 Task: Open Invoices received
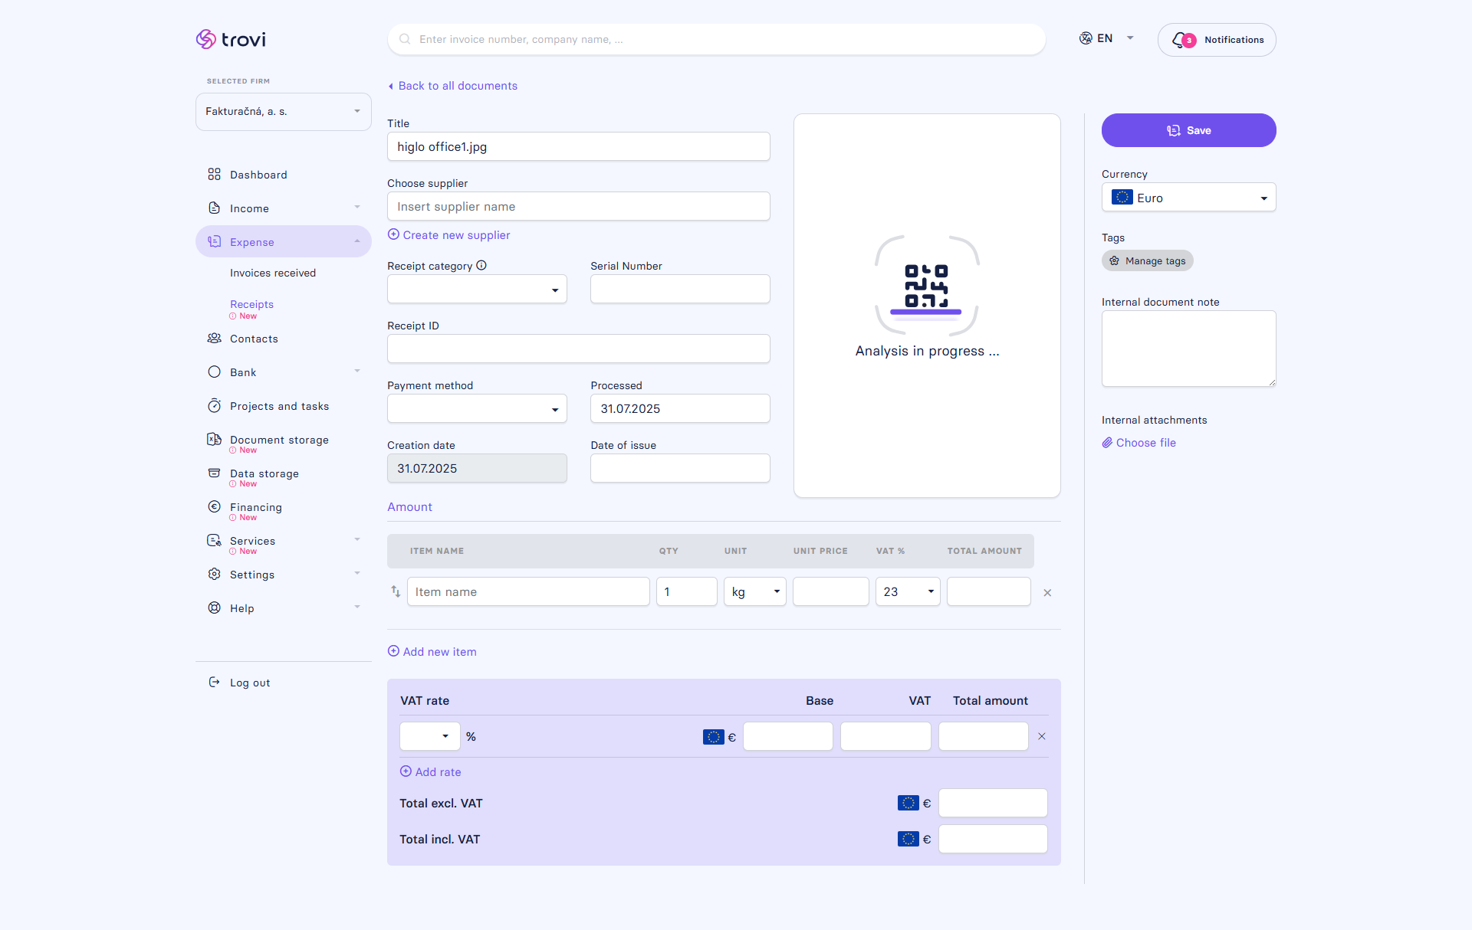[273, 273]
